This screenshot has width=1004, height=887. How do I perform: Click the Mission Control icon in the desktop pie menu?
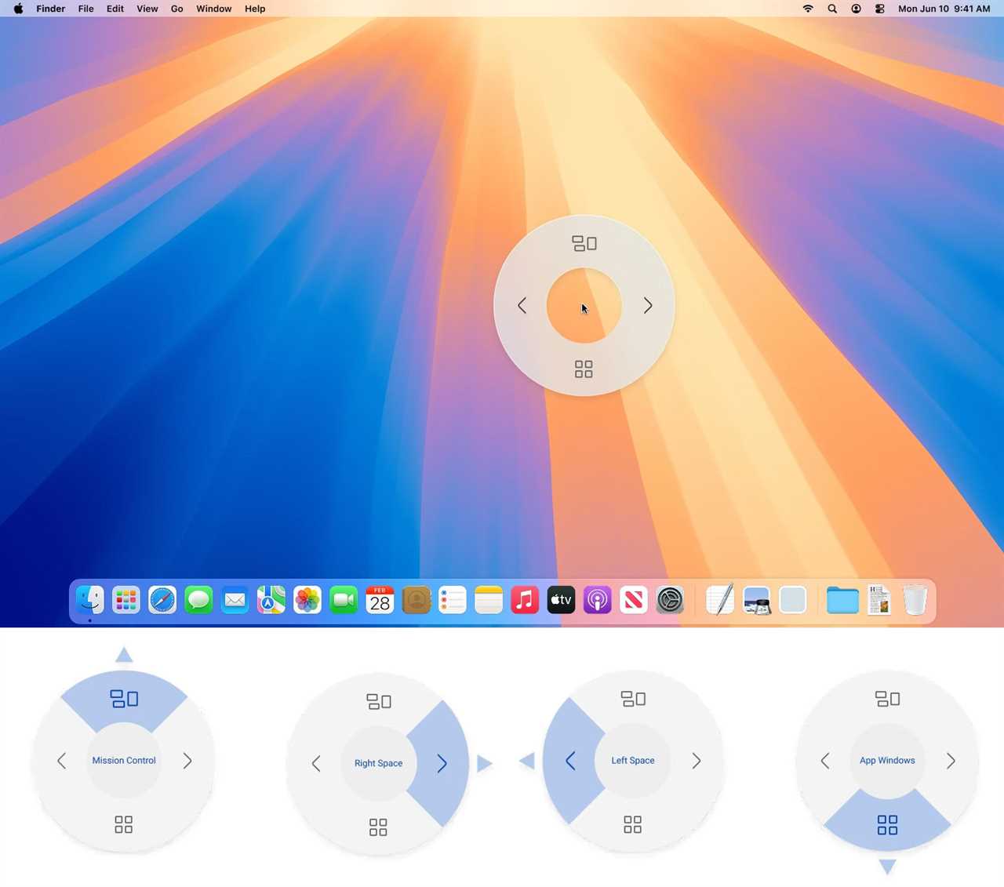(x=584, y=244)
